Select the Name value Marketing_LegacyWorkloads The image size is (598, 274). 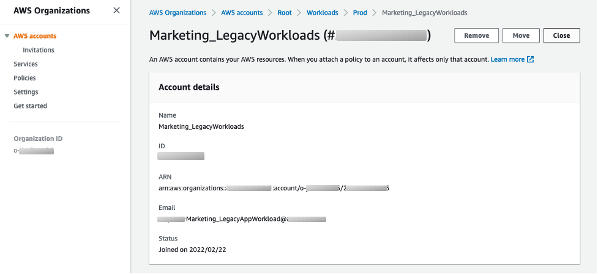click(x=201, y=126)
